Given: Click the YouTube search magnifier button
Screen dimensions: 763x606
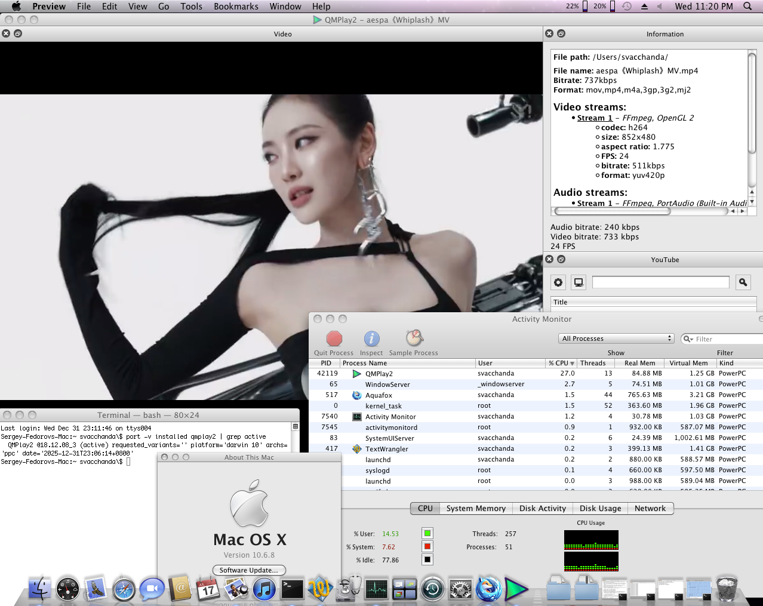Looking at the screenshot, I should (743, 282).
